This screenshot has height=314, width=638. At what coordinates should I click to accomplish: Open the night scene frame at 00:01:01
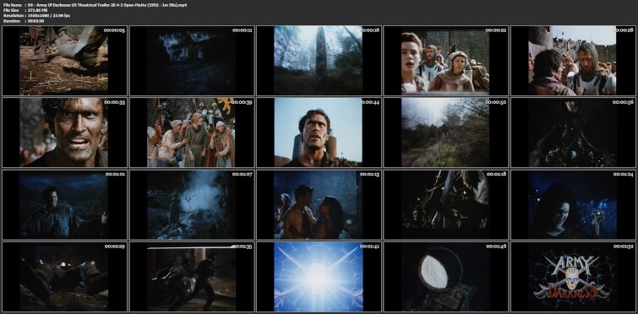pyautogui.click(x=64, y=205)
